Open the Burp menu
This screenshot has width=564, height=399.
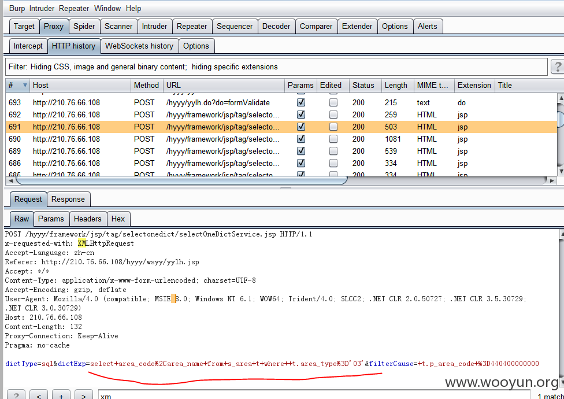coord(17,8)
